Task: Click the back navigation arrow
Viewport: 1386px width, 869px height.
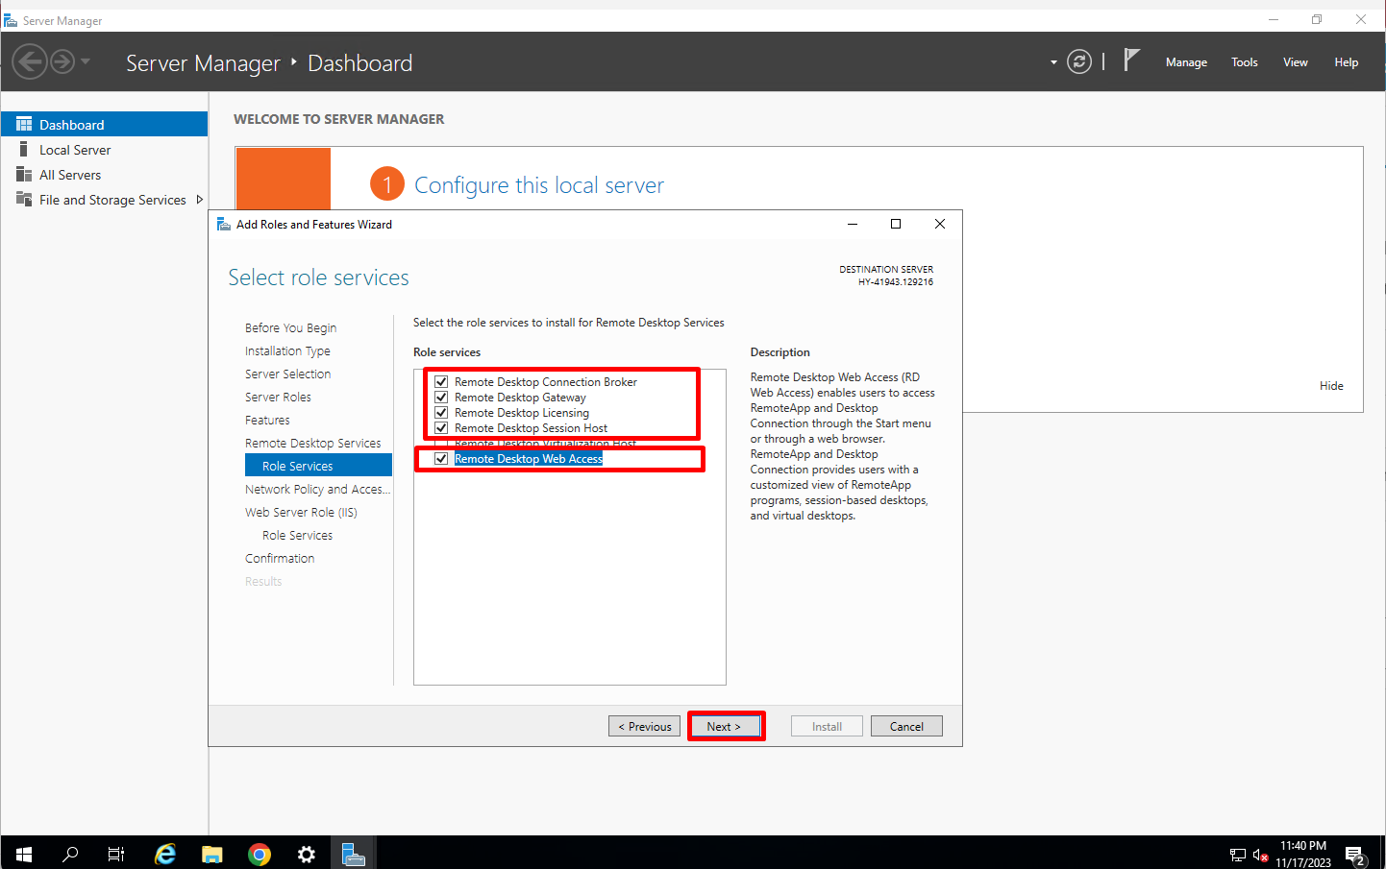Action: click(29, 62)
